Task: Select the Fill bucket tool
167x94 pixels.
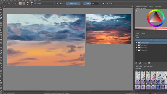Action: point(1,60)
